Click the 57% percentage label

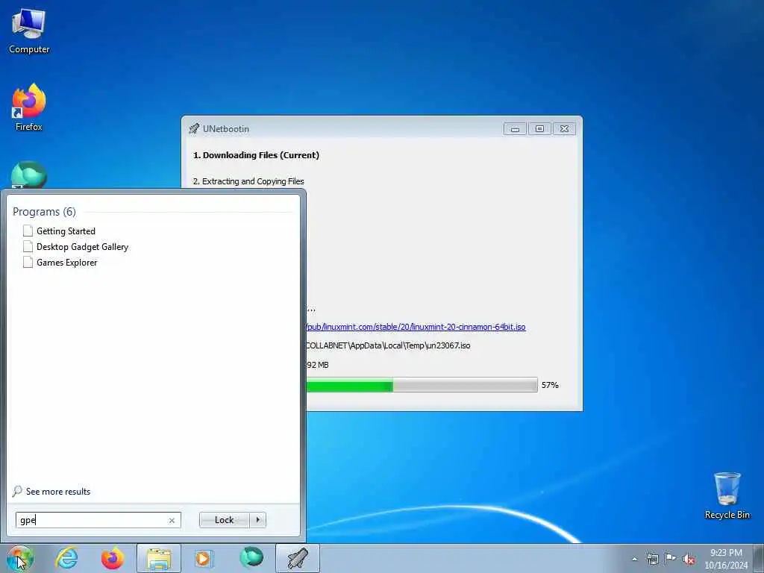(550, 385)
